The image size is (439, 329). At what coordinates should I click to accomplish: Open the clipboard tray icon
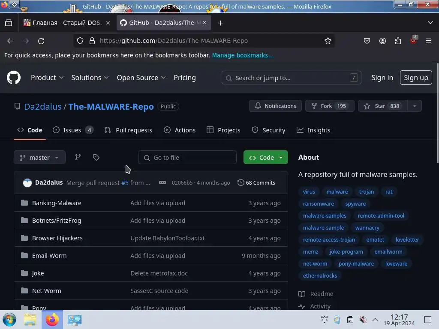point(350,320)
